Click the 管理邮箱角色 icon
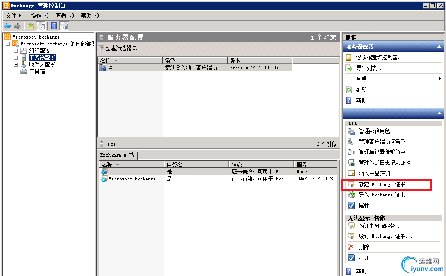Image resolution: width=446 pixels, height=276 pixels. (x=351, y=131)
